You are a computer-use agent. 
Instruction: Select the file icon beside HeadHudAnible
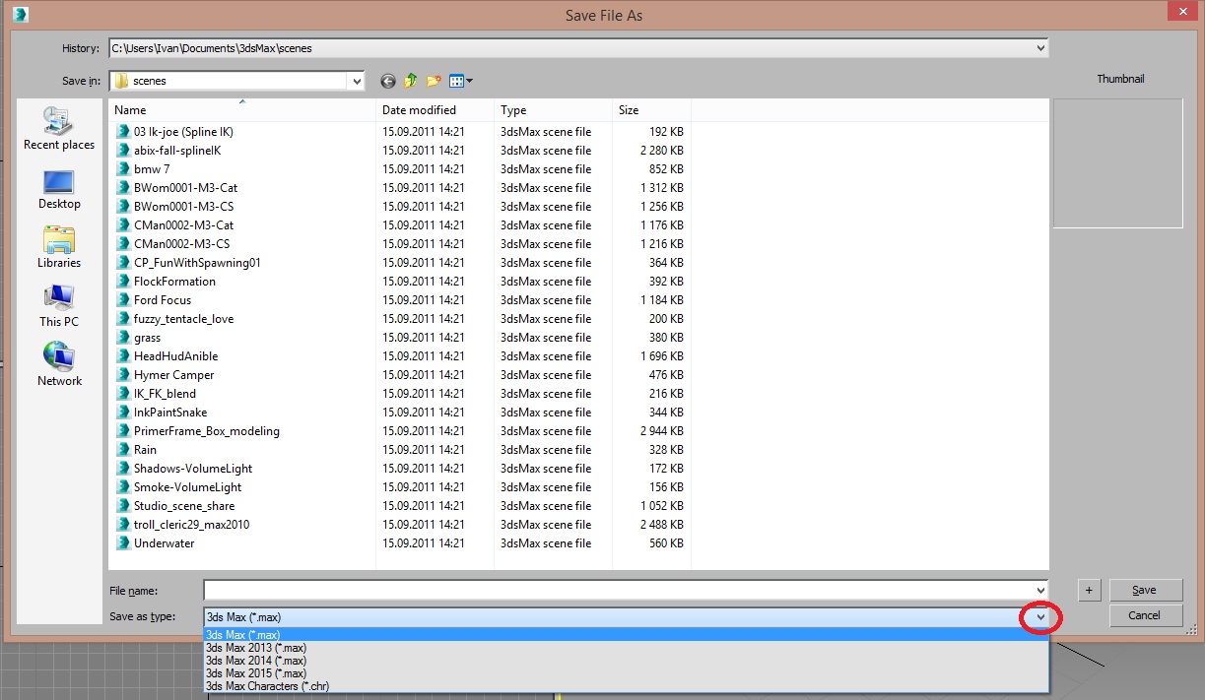[123, 356]
